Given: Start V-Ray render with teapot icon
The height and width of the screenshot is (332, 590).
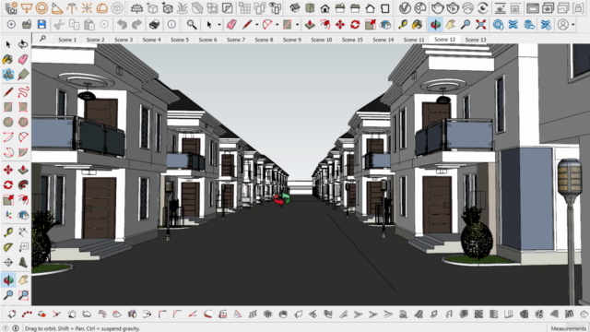Looking at the screenshot, I should (437, 7).
